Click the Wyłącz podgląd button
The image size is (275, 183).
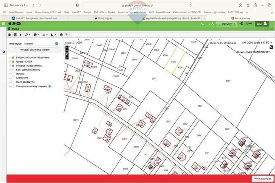[x=262, y=178]
